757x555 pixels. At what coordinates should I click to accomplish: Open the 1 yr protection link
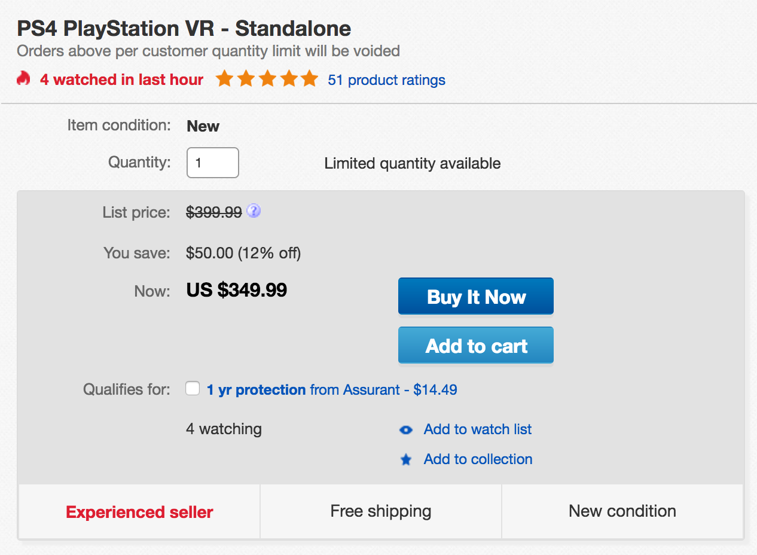[257, 390]
